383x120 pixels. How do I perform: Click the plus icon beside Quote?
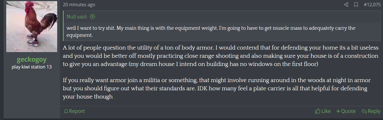coord(338,111)
